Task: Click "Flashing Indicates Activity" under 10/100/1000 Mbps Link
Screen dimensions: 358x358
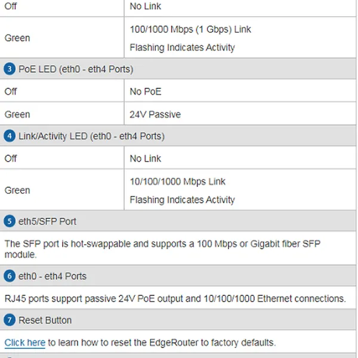Action: (x=182, y=200)
